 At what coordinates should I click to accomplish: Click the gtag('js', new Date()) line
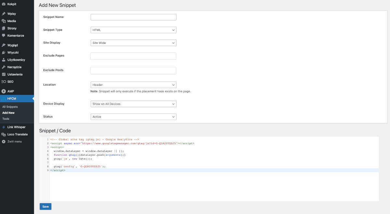[x=73, y=159]
